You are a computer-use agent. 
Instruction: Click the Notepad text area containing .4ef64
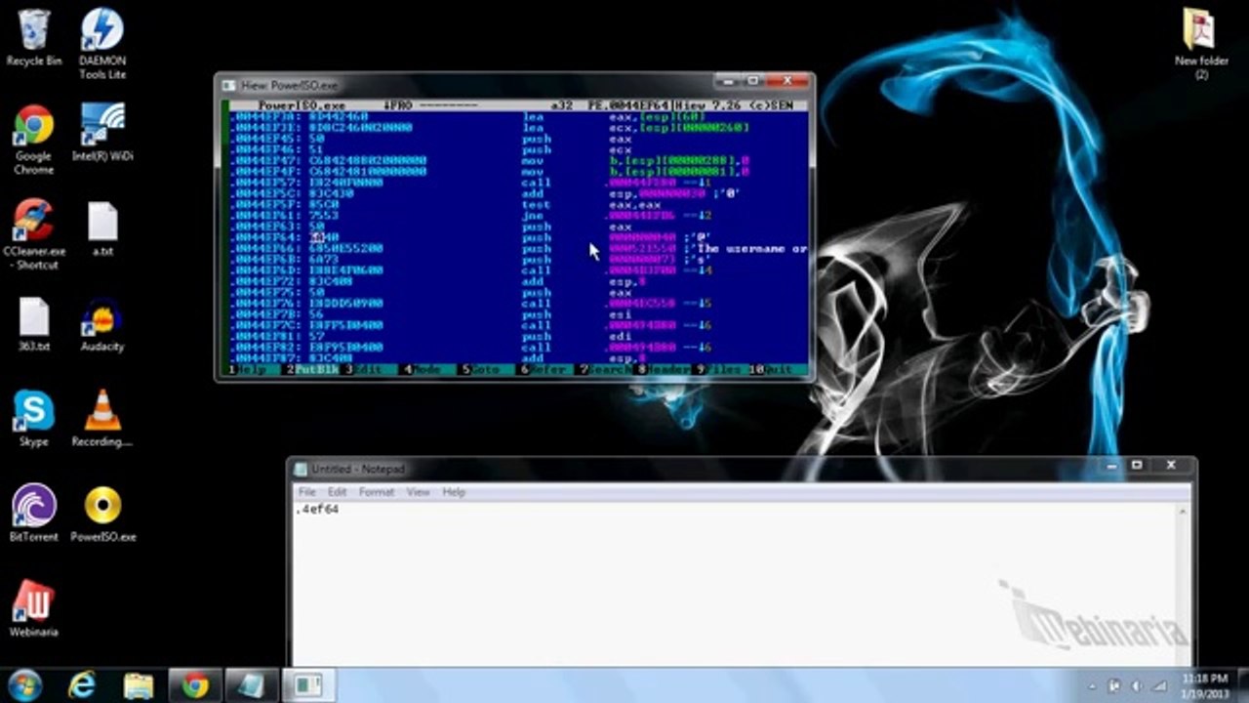[x=734, y=583]
